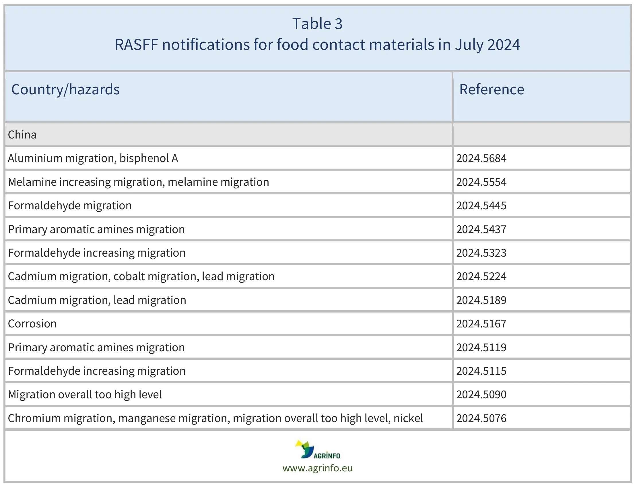Select the 'Table 3' title text
This screenshot has width=637, height=488.
[317, 24]
